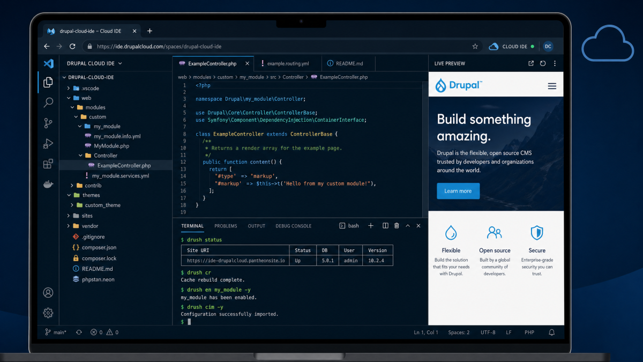
Task: Change language mode from PHP in status bar
Action: coord(529,333)
